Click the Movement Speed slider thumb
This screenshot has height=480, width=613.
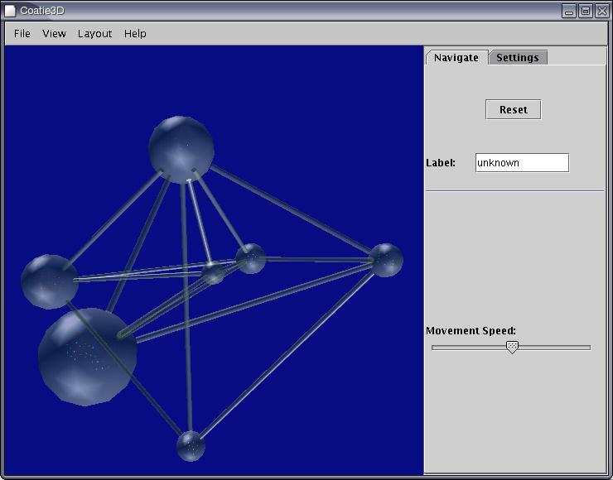tap(512, 347)
